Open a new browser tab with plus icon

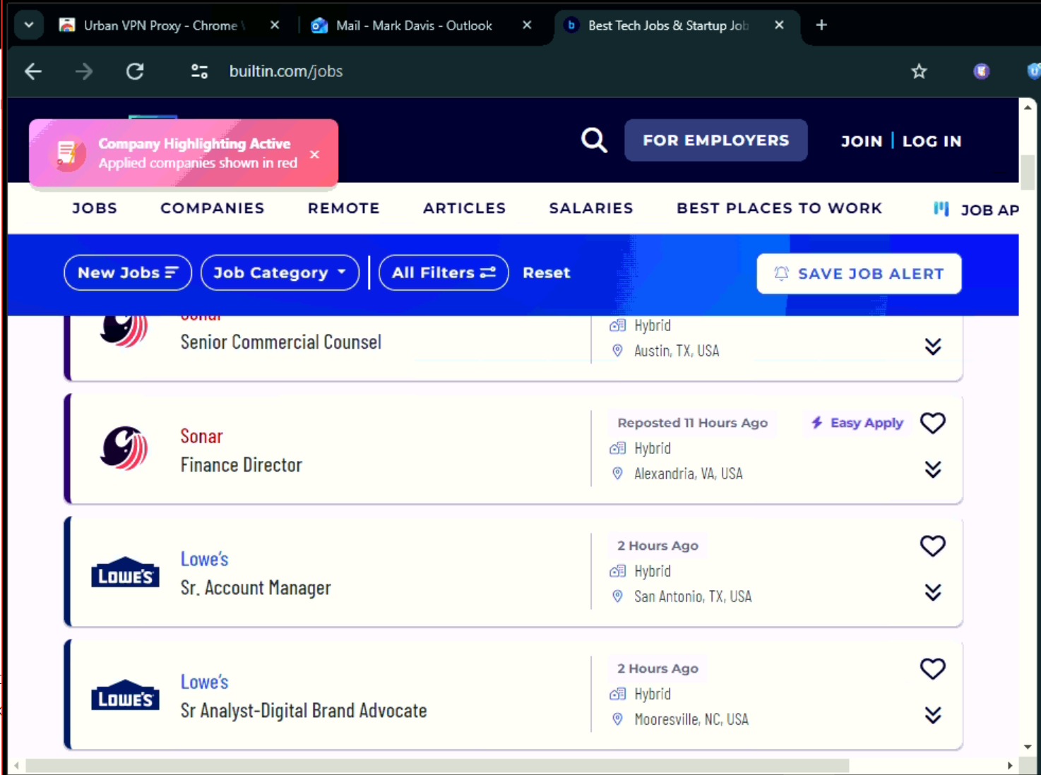[x=821, y=25]
